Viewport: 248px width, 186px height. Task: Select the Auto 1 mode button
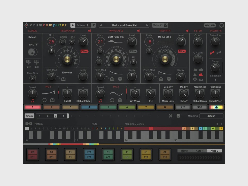point(199,151)
